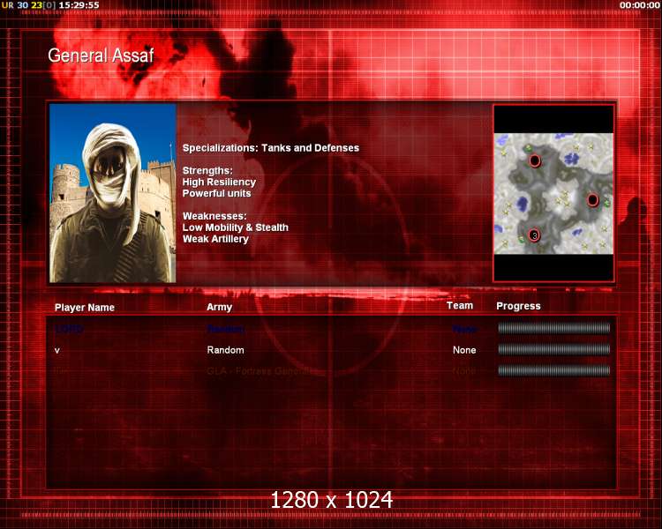Click the None team value for player v
The width and height of the screenshot is (662, 529).
[x=464, y=350]
